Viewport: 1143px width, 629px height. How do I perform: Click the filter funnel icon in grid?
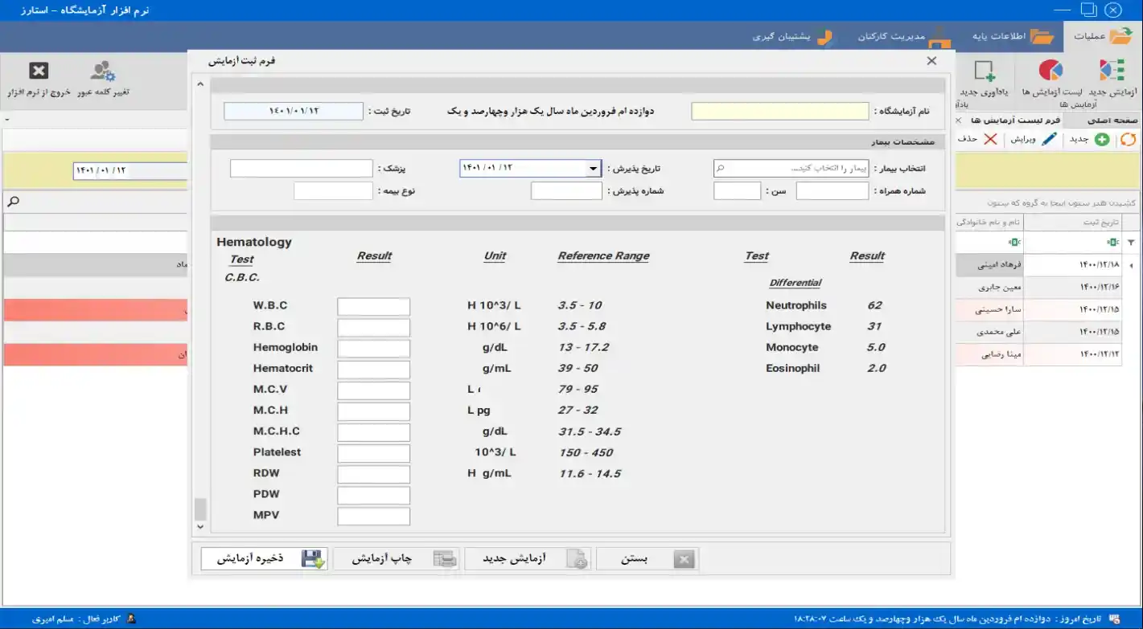[1131, 243]
